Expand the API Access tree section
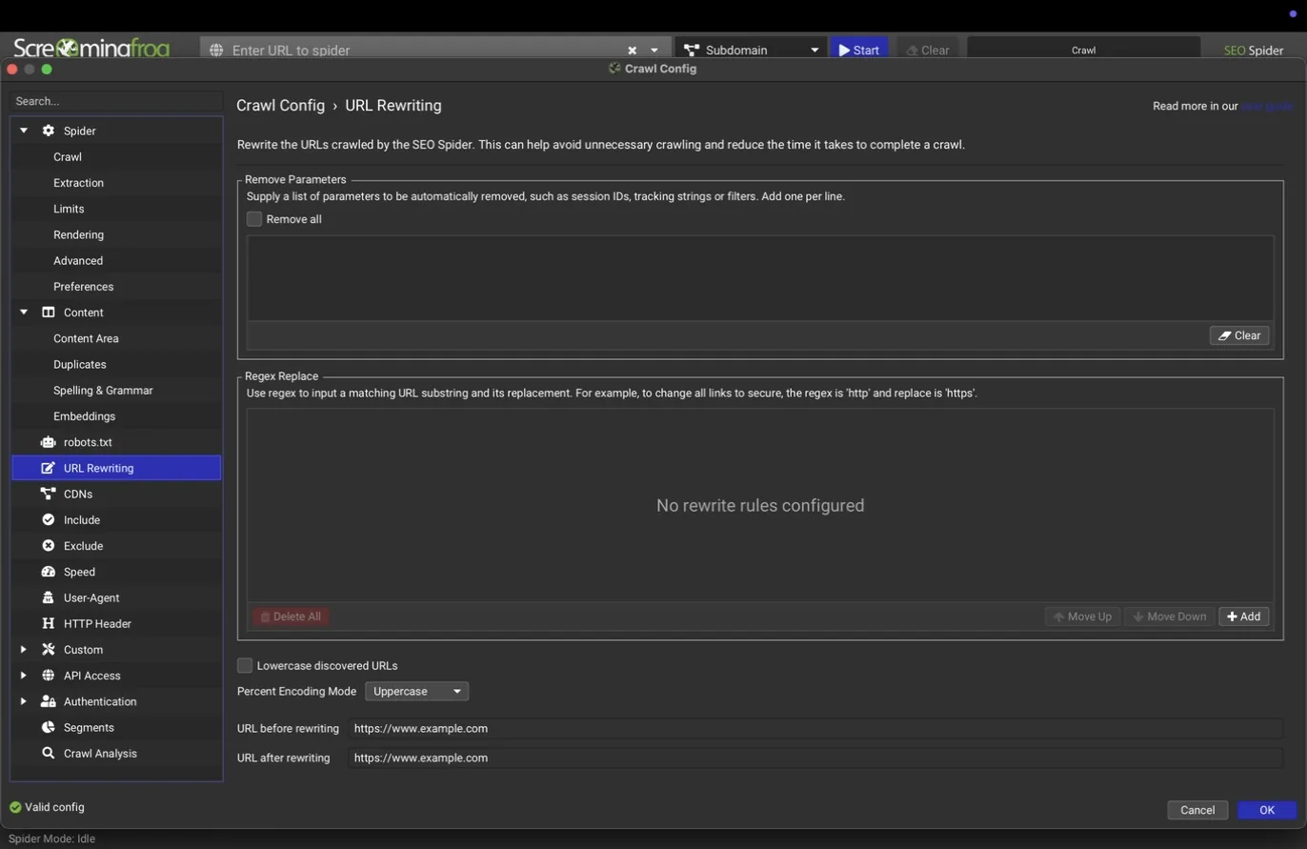 click(x=24, y=676)
